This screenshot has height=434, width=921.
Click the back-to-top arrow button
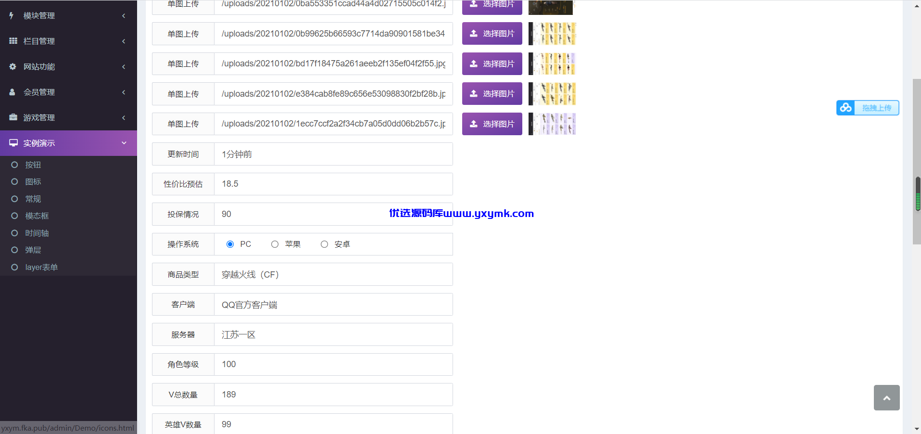pos(887,397)
